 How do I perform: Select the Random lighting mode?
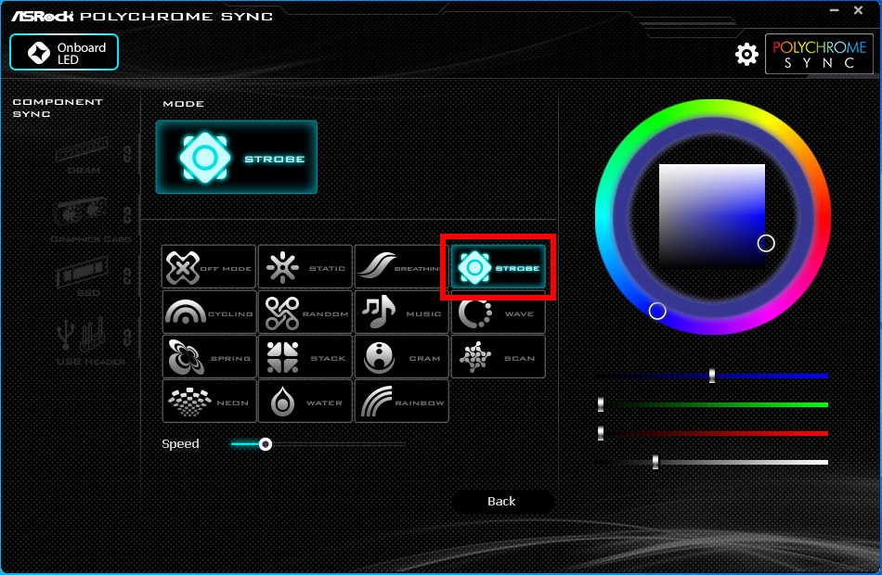click(x=305, y=312)
